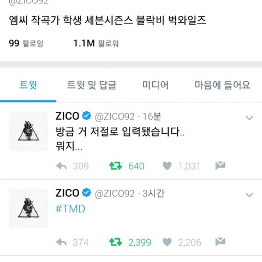Switch to the 트윗 및 답글 tab
Viewport: 262px width, 262px height.
pyautogui.click(x=92, y=85)
